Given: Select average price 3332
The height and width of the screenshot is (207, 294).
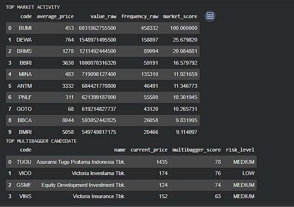Looking at the screenshot, I should pos(68,86).
